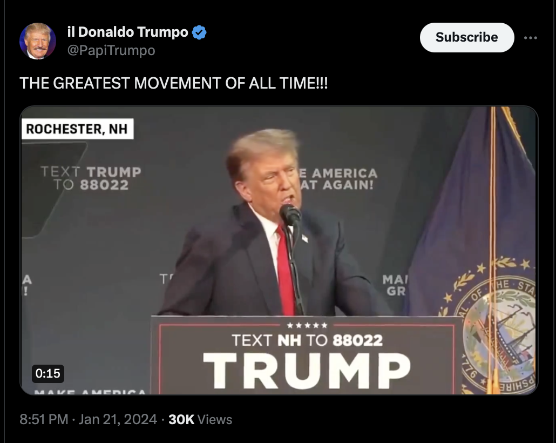This screenshot has height=443, width=556.
Task: Click the speaker's red tie in video
Action: pyautogui.click(x=286, y=271)
